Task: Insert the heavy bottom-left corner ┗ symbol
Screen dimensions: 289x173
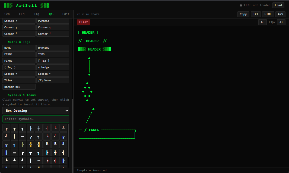Action: pos(6,161)
